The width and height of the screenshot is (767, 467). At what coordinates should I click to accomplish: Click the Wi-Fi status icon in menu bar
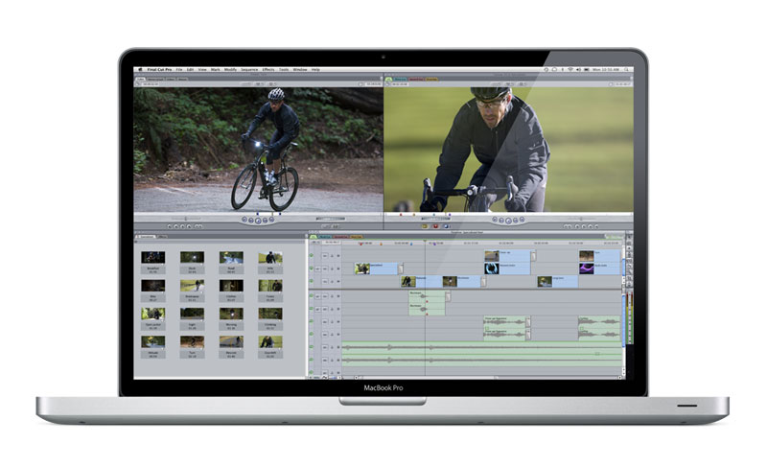click(x=573, y=70)
